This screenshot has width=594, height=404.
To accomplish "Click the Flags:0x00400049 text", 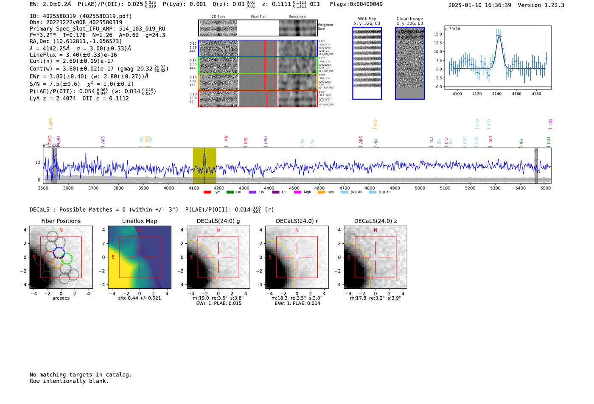I will [x=356, y=4].
